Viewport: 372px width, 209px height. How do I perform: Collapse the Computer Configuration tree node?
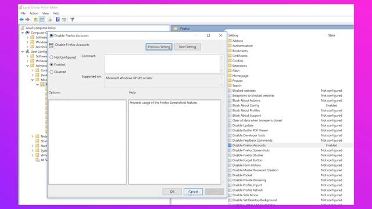23,33
